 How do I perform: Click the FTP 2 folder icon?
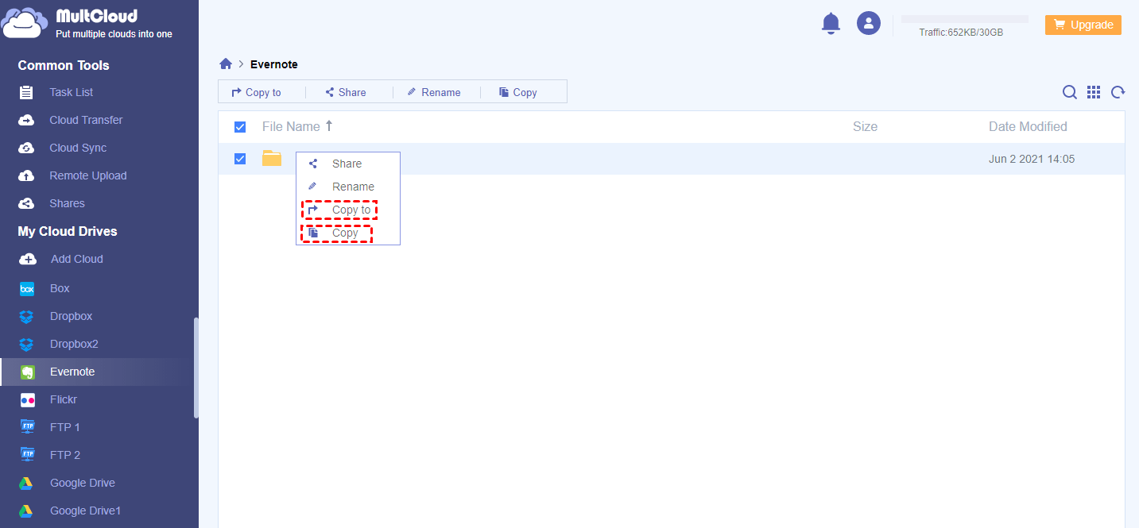click(x=27, y=455)
